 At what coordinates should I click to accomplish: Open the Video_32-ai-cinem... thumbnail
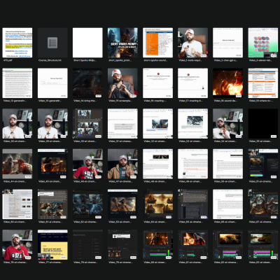[157, 123]
